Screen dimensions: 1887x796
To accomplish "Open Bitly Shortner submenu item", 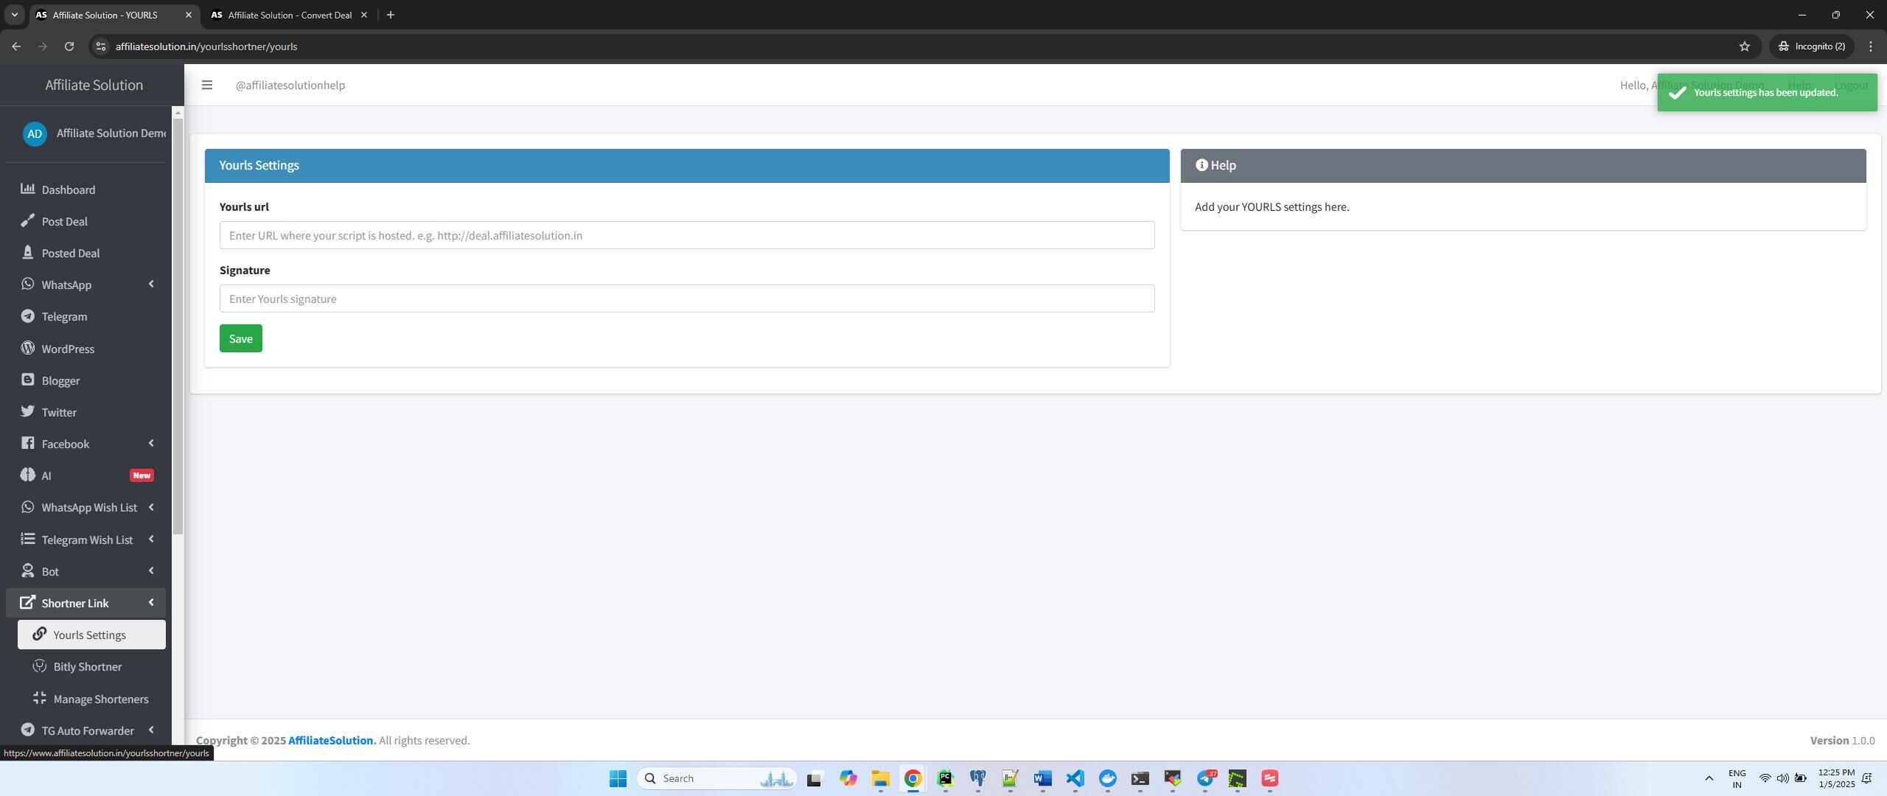I will (91, 666).
